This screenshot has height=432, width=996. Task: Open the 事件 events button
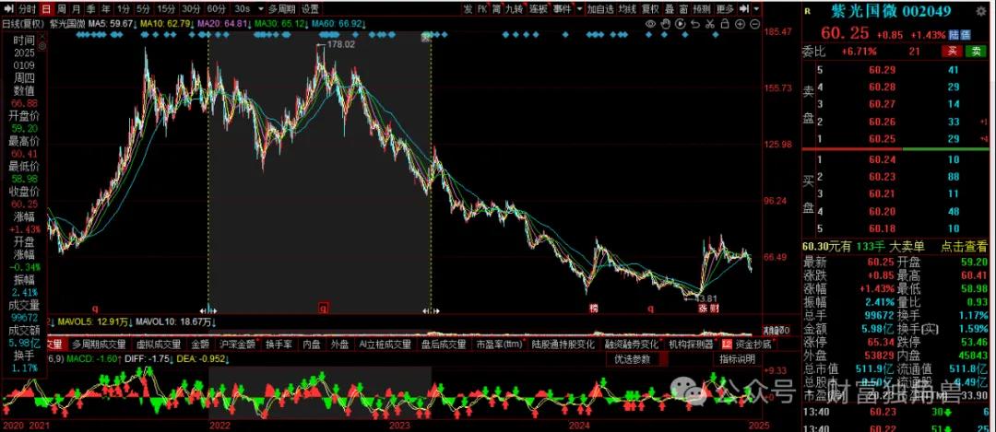coord(562,9)
